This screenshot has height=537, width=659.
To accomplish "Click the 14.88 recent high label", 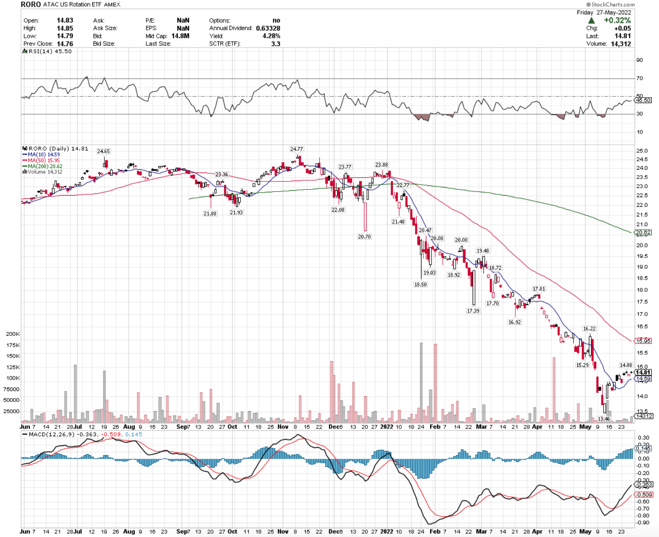I will 626,365.
